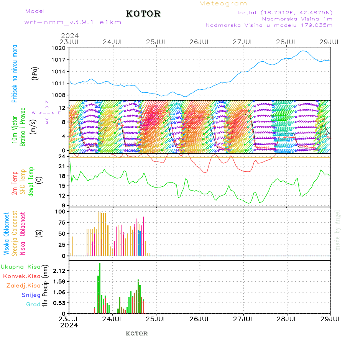Click the 1.06 precipitation axis value

59,292
